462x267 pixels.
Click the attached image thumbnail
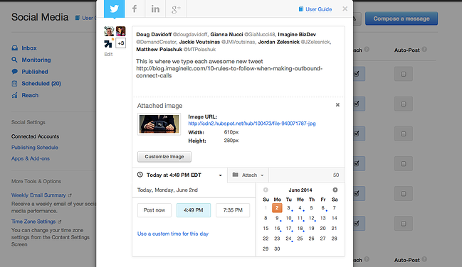tap(159, 124)
